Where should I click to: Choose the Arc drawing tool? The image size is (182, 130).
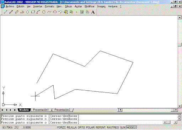point(38,12)
